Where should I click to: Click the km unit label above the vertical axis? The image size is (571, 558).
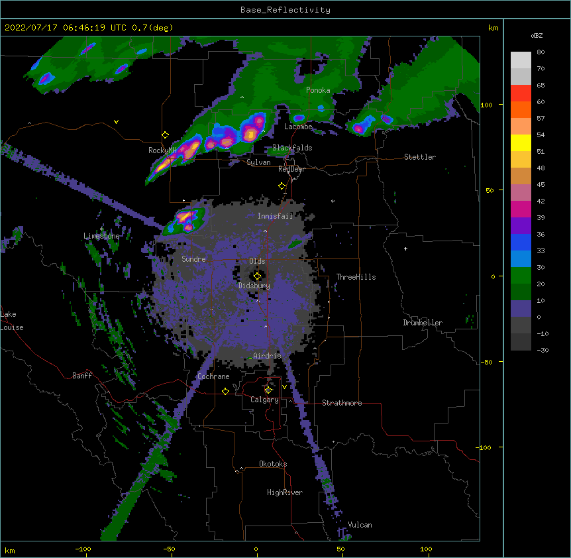[493, 28]
